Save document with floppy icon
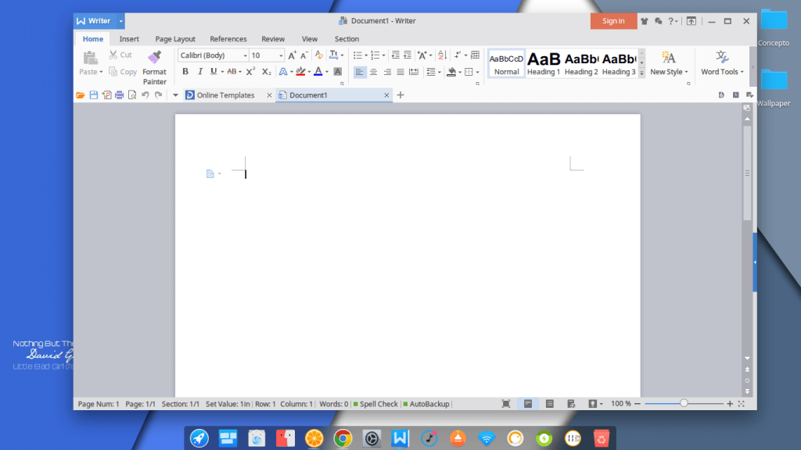 click(x=94, y=95)
